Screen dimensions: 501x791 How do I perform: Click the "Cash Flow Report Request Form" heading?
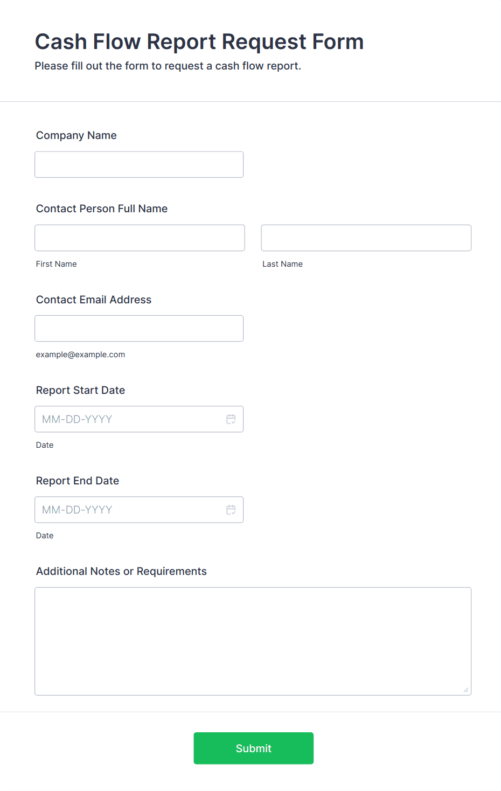coord(199,42)
